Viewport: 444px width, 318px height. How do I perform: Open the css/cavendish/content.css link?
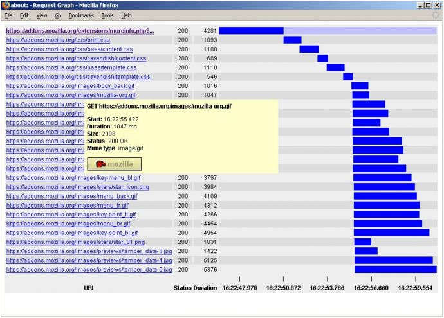(x=76, y=58)
